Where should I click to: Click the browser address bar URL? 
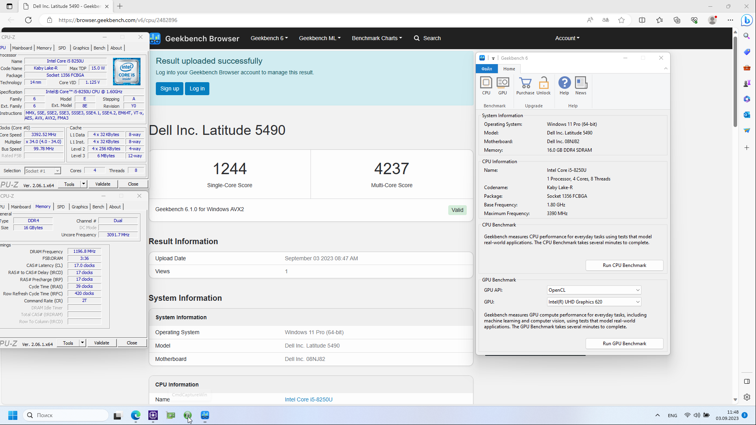(x=118, y=20)
